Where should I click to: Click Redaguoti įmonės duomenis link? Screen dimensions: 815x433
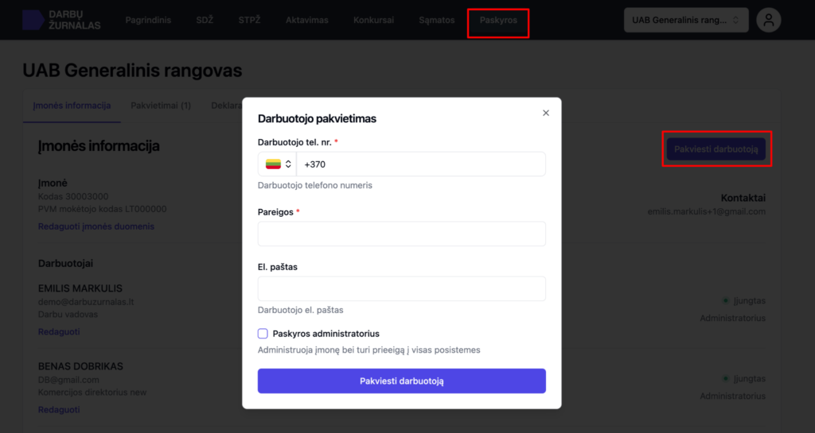pyautogui.click(x=96, y=226)
